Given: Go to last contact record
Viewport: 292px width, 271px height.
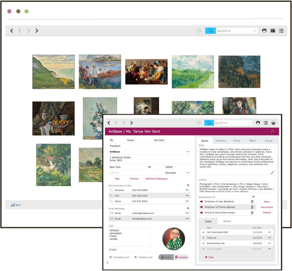Looking at the screenshot, I should pos(131,123).
